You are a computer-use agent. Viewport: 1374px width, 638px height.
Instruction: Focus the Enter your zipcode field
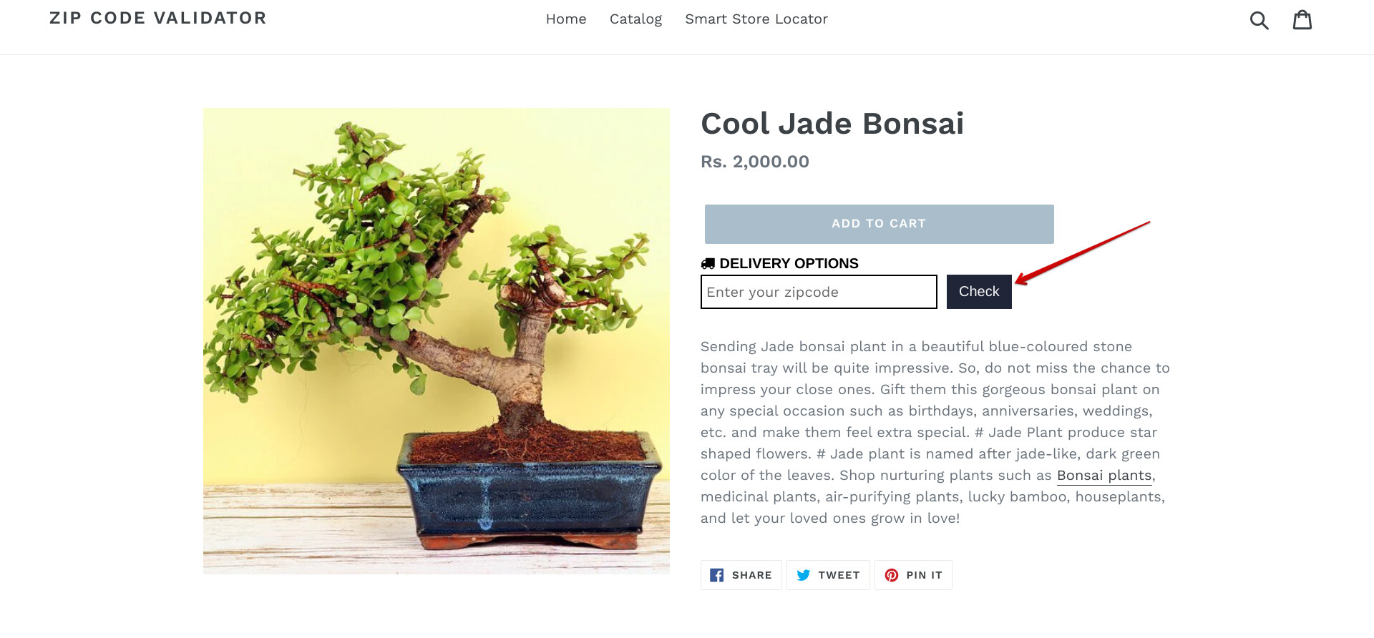click(x=819, y=292)
